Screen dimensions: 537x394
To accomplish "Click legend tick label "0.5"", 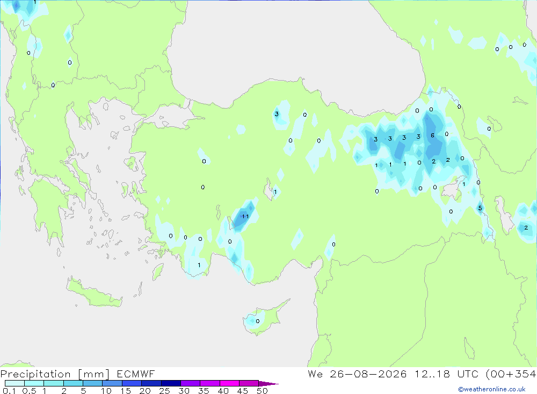I will tap(29, 391).
